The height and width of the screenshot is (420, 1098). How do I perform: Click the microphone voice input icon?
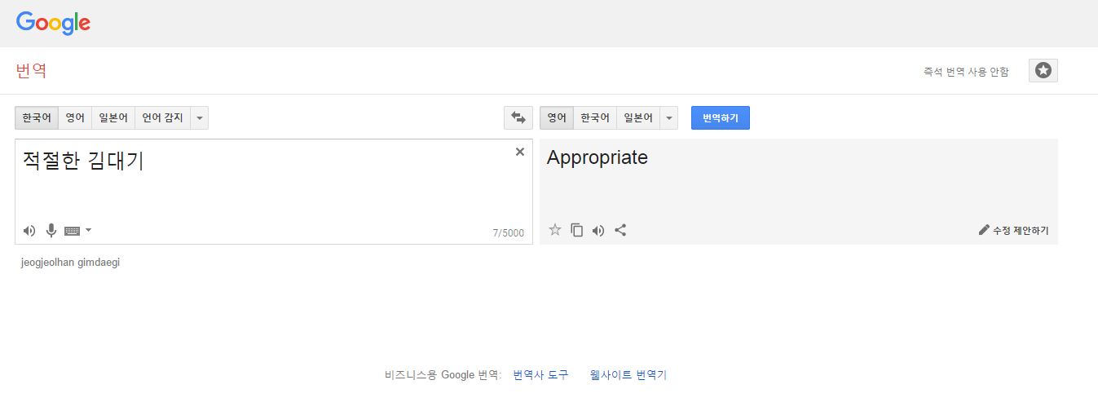pos(51,231)
